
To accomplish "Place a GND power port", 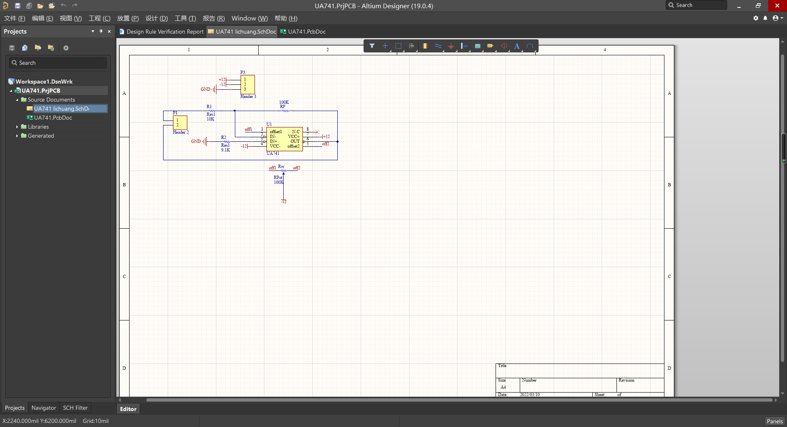I will [x=451, y=46].
